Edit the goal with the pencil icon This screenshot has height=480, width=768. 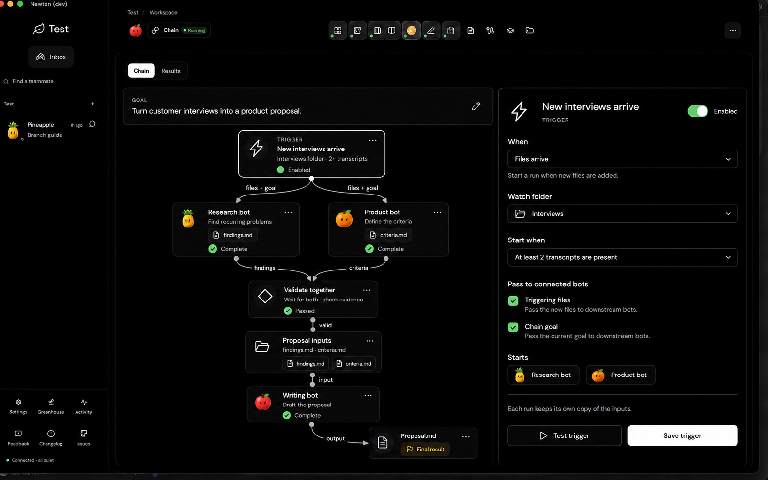click(476, 106)
